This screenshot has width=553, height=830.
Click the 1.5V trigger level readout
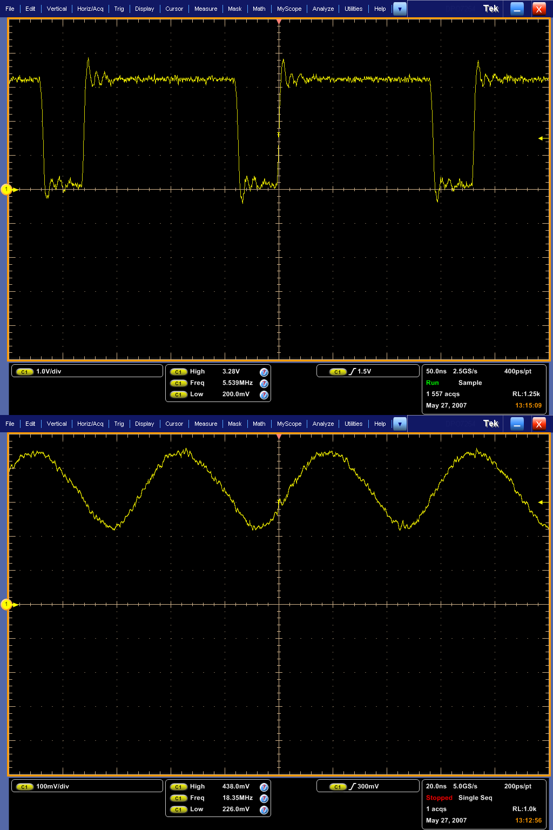coord(364,372)
